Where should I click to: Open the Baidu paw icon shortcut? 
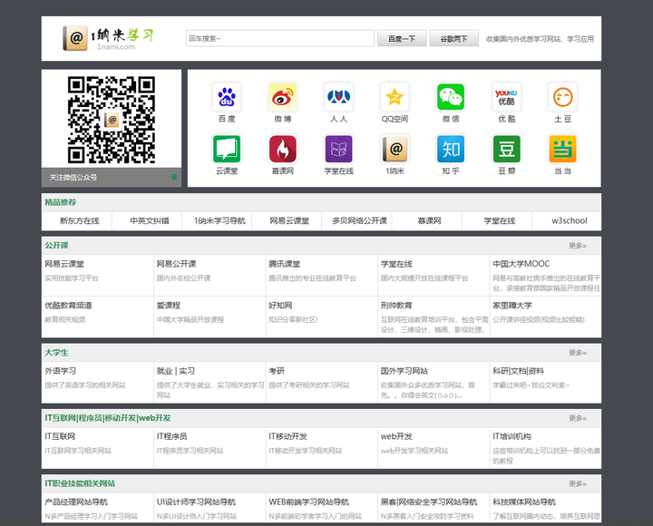227,97
